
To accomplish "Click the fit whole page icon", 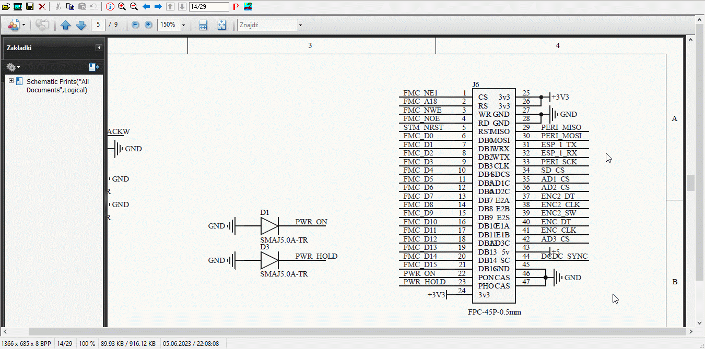I will click(x=221, y=25).
